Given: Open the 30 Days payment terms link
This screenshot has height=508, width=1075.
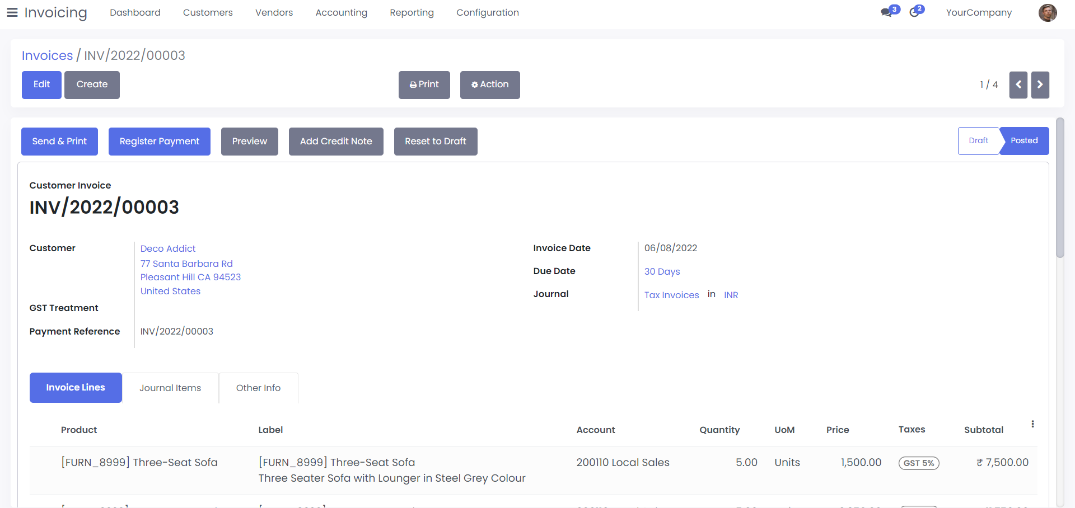Looking at the screenshot, I should coord(662,271).
